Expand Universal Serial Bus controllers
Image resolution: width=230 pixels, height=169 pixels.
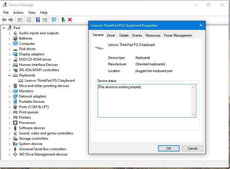point(9,149)
